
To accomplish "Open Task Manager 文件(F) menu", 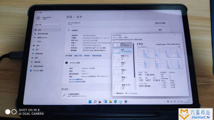I will [115, 37].
